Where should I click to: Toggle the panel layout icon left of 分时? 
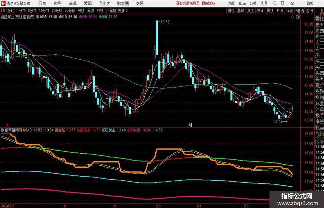pos(3,11)
